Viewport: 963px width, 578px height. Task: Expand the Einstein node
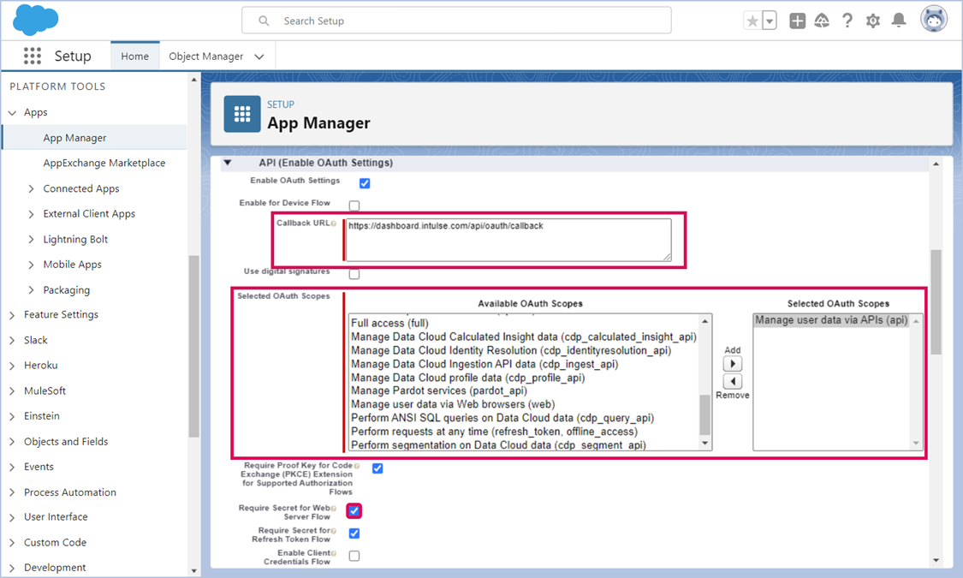12,416
